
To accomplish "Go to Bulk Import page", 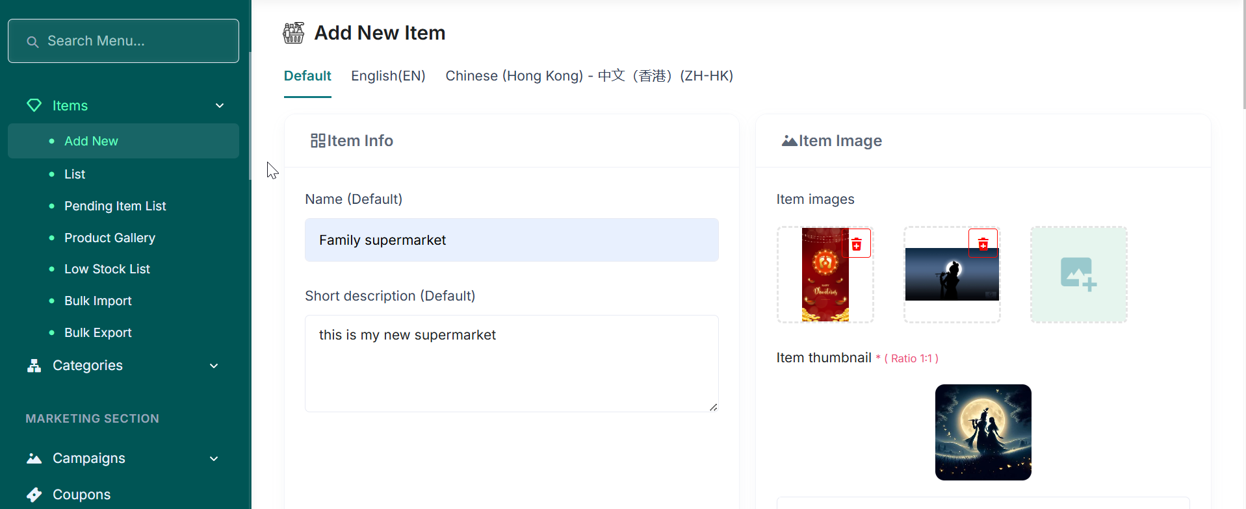I will 98,301.
